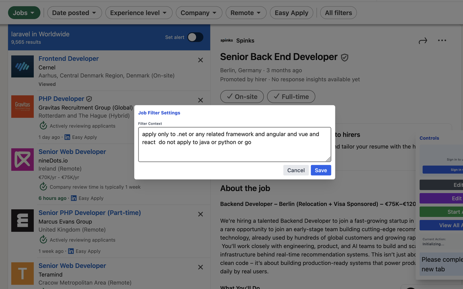Open the All filters panel

pyautogui.click(x=338, y=13)
